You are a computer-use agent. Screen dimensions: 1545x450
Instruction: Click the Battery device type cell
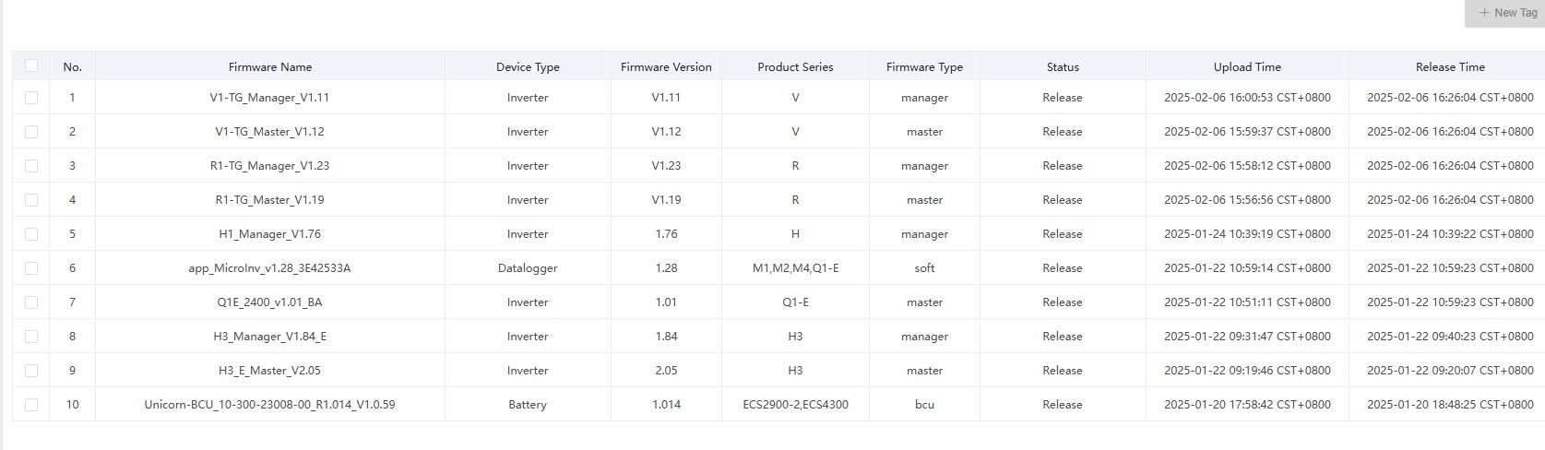click(x=527, y=405)
